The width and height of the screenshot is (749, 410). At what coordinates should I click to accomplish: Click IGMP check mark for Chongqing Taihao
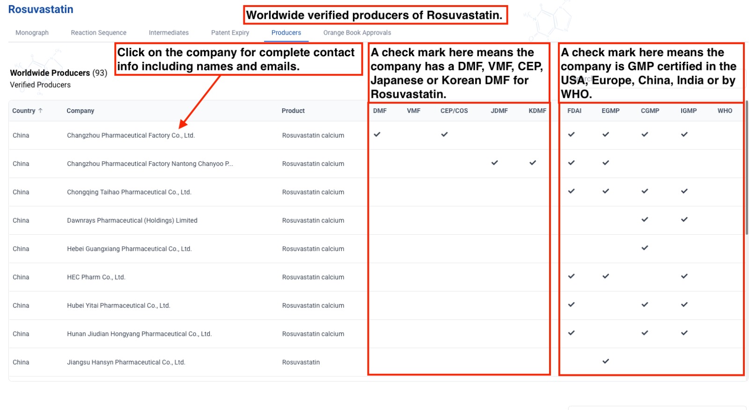tap(684, 191)
